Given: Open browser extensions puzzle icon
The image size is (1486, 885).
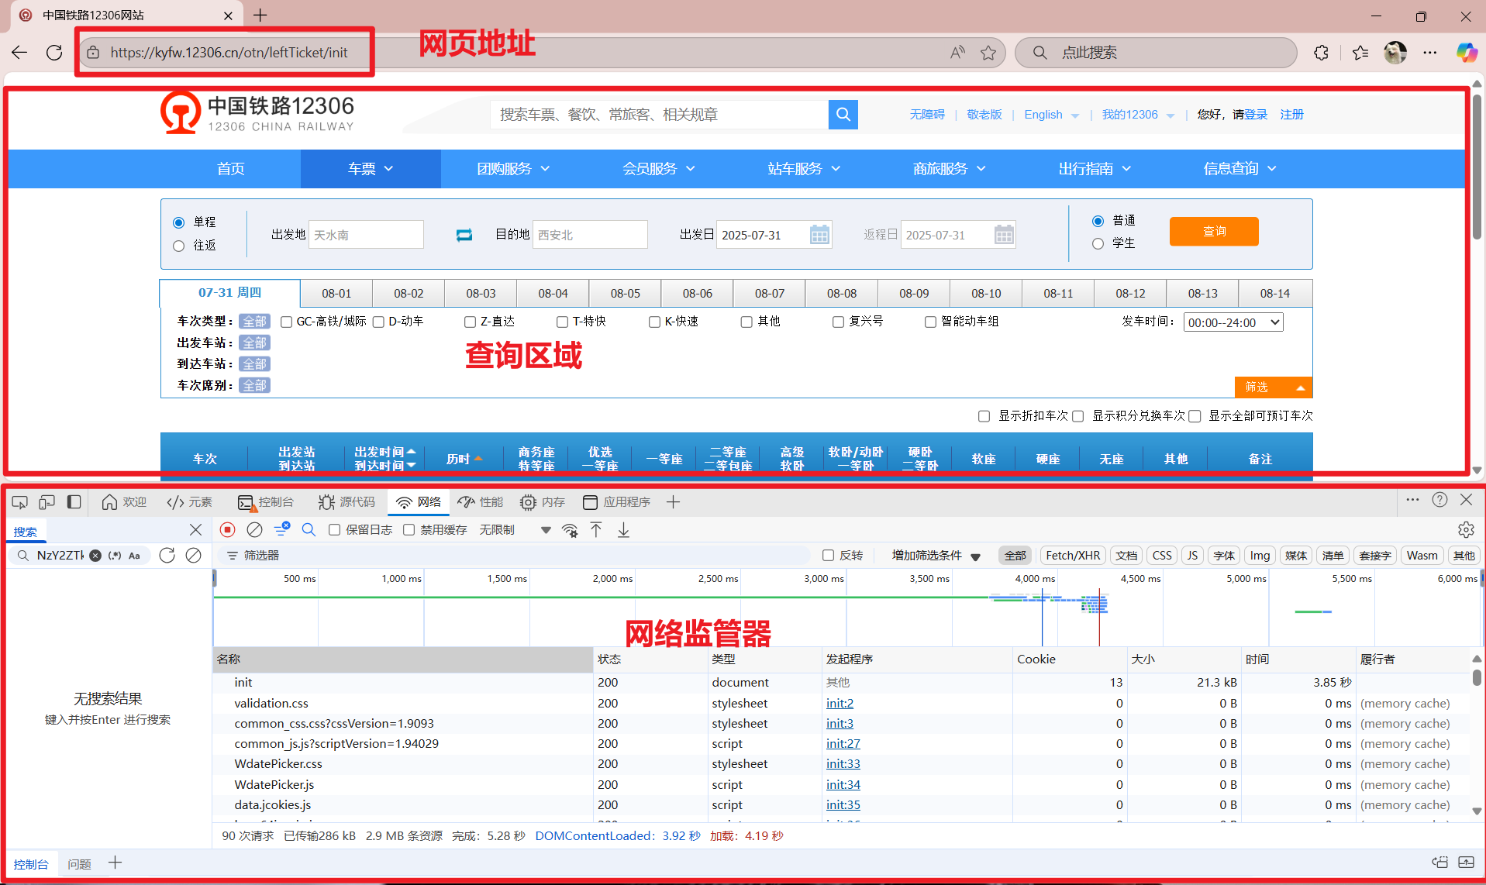Looking at the screenshot, I should coord(1322,53).
